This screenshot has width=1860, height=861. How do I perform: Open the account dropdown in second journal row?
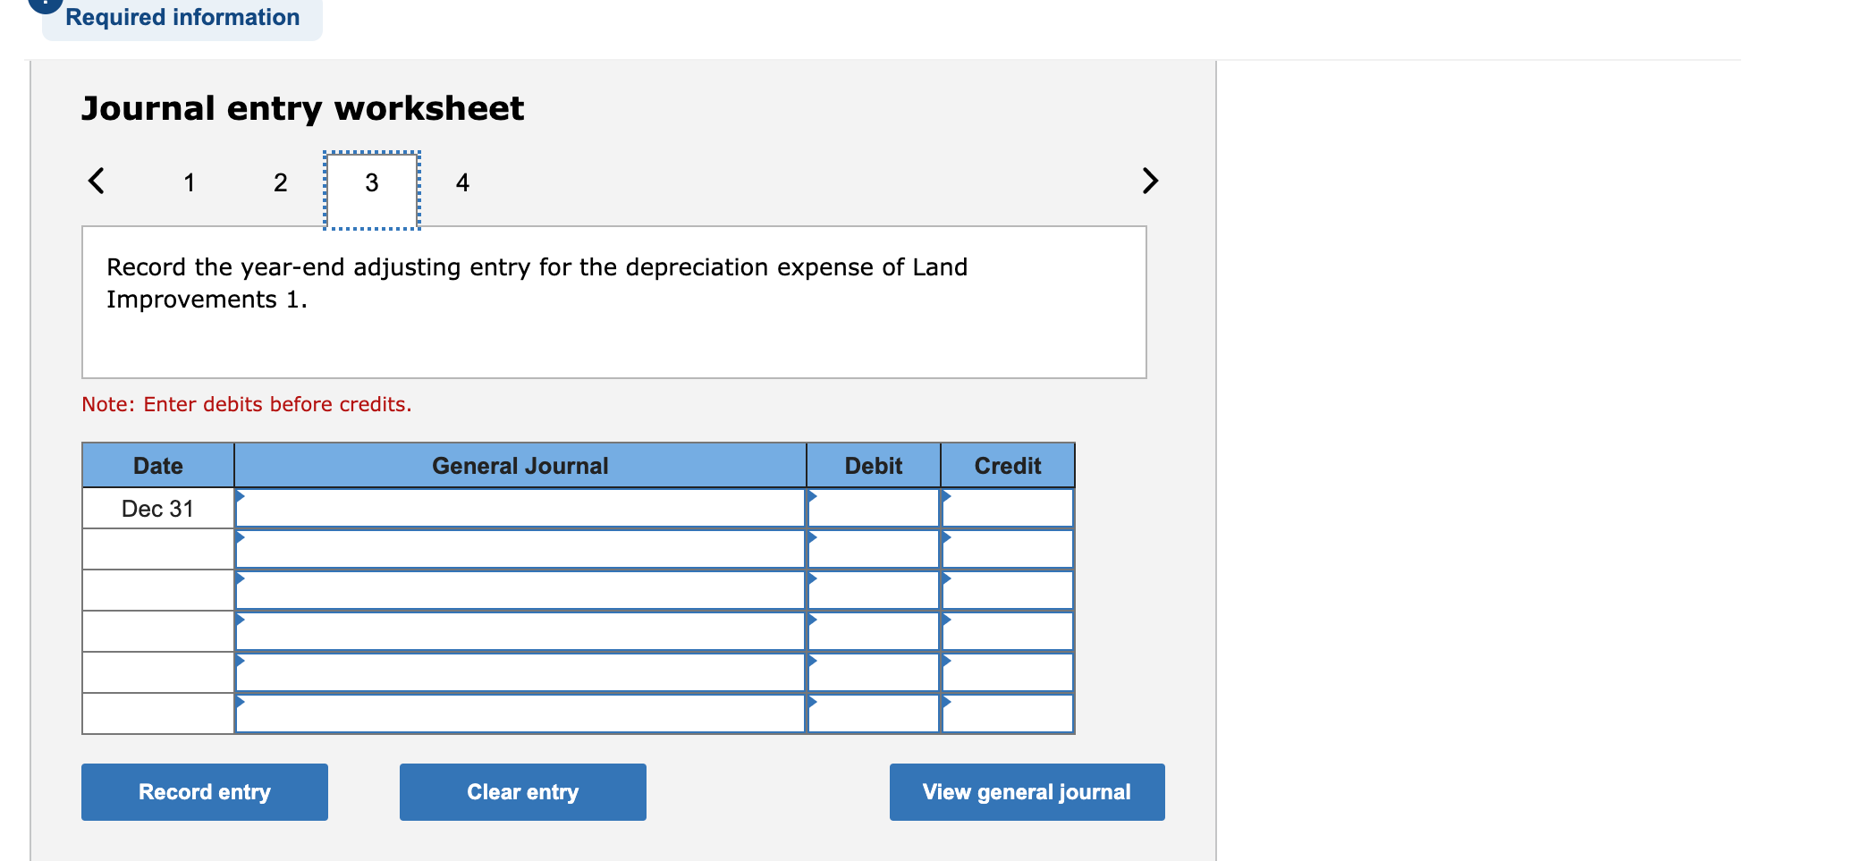click(240, 537)
